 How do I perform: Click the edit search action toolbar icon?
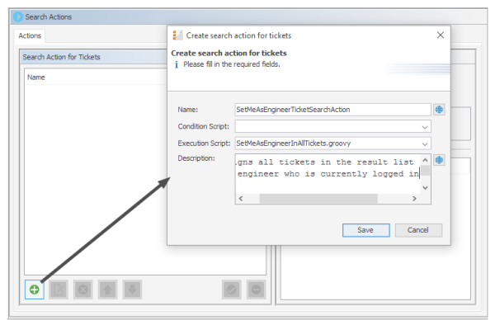click(59, 289)
